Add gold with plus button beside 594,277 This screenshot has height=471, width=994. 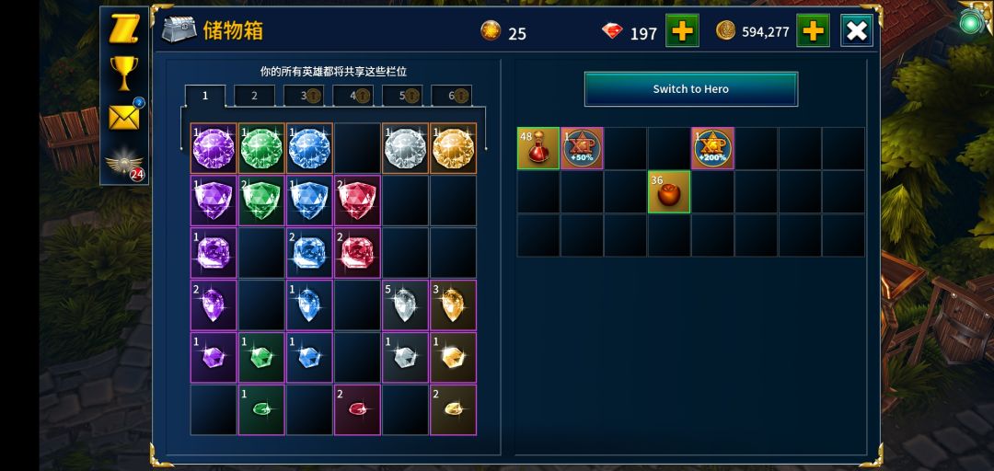(x=814, y=30)
